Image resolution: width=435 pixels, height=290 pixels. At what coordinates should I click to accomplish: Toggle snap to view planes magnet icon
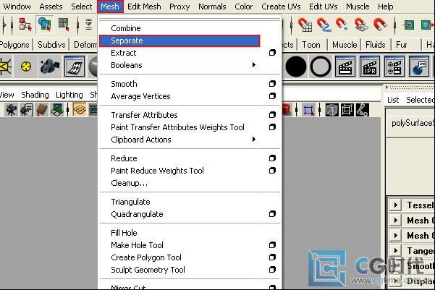(x=361, y=25)
